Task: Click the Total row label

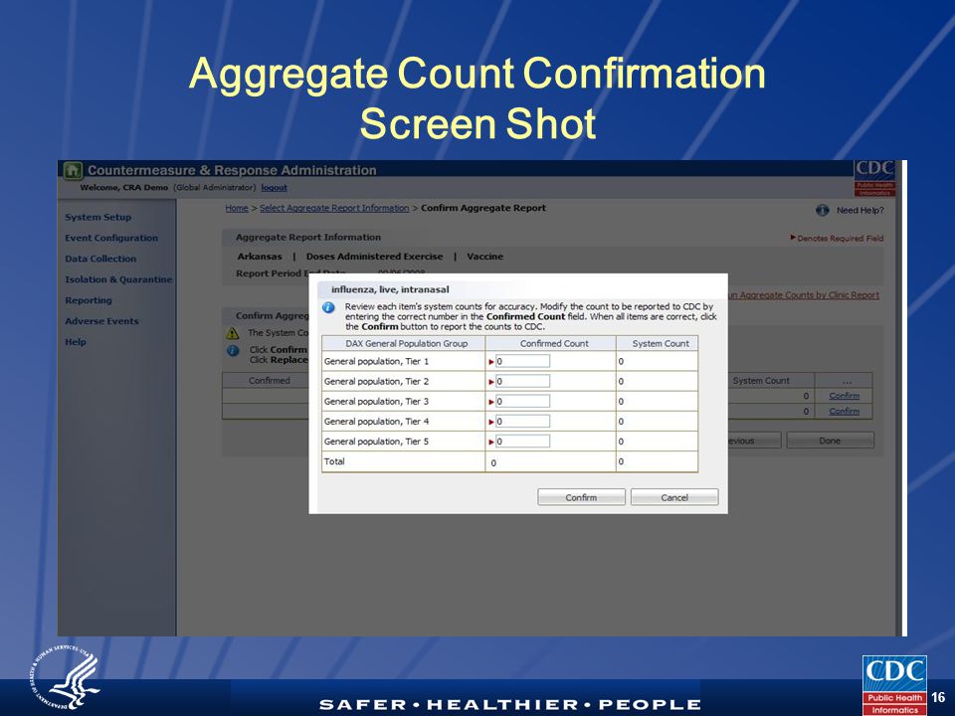Action: (334, 461)
